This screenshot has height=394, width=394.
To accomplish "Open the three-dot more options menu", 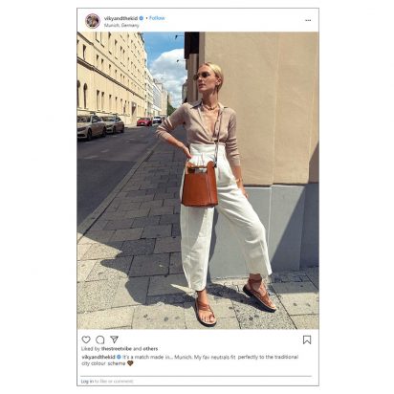I will pyautogui.click(x=308, y=20).
